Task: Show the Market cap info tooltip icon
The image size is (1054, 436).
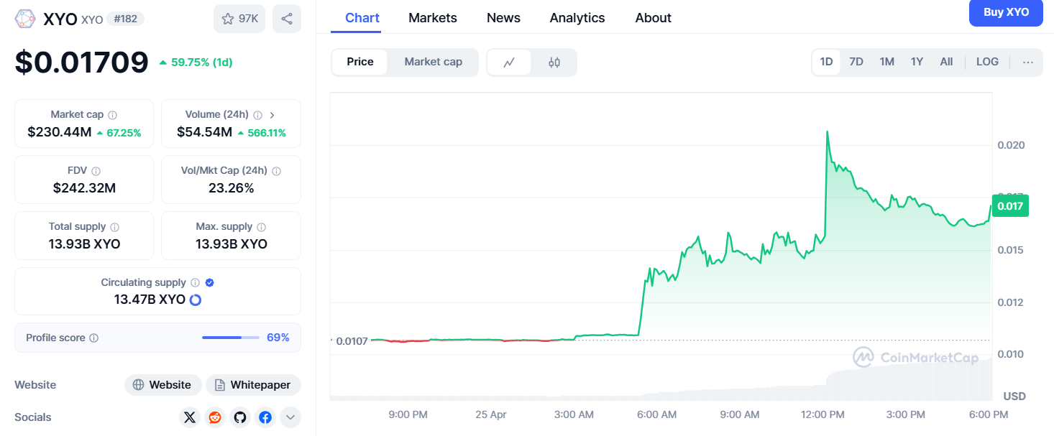Action: click(x=113, y=115)
